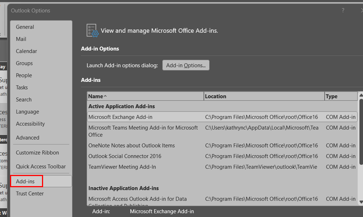Open the General options category
Screen dimensions: 363x217
[25, 27]
